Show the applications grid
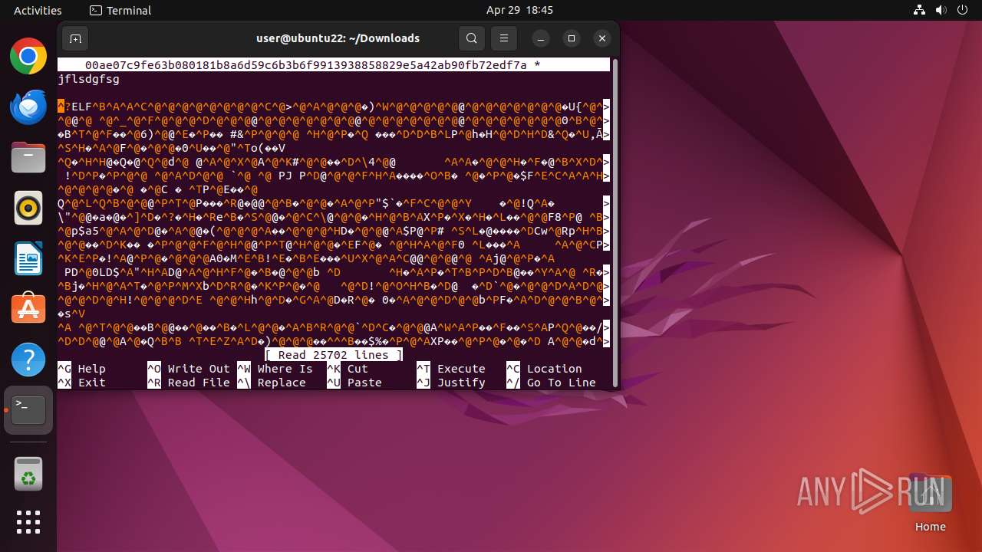This screenshot has height=552, width=982. 28,522
